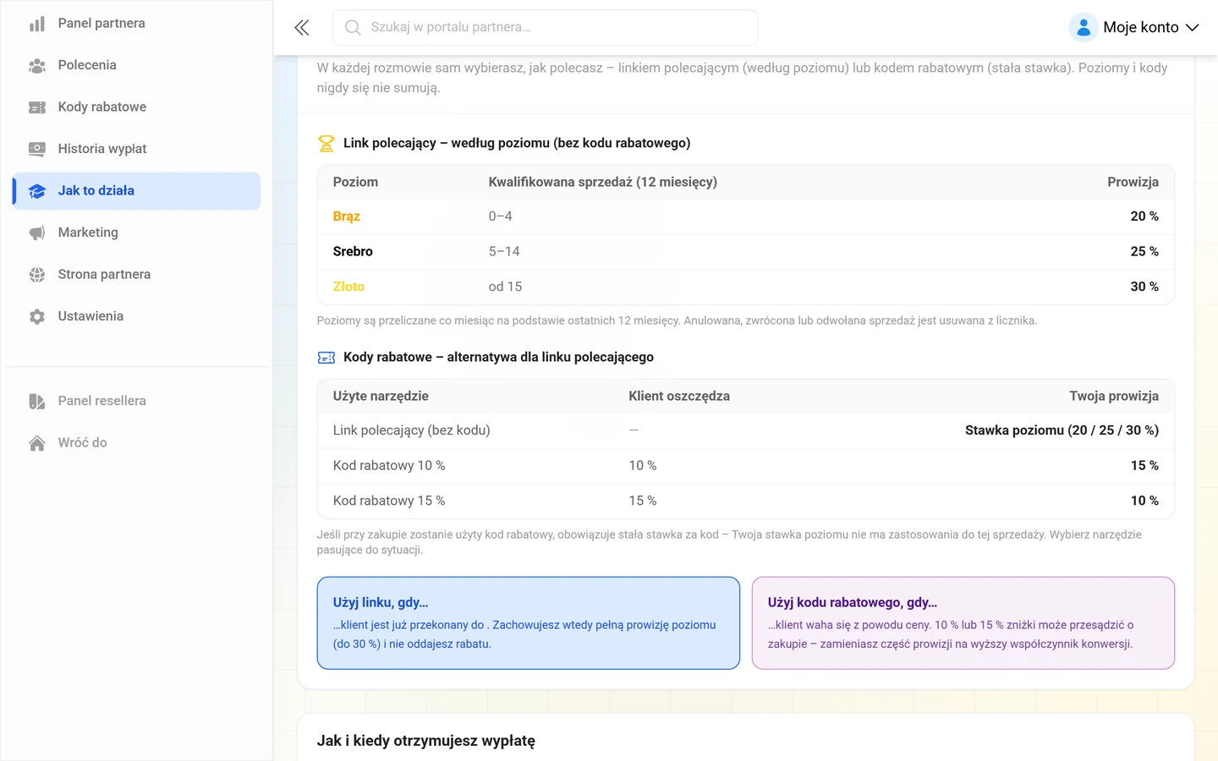Open Kody rabatowe sidebar entry

(136, 107)
